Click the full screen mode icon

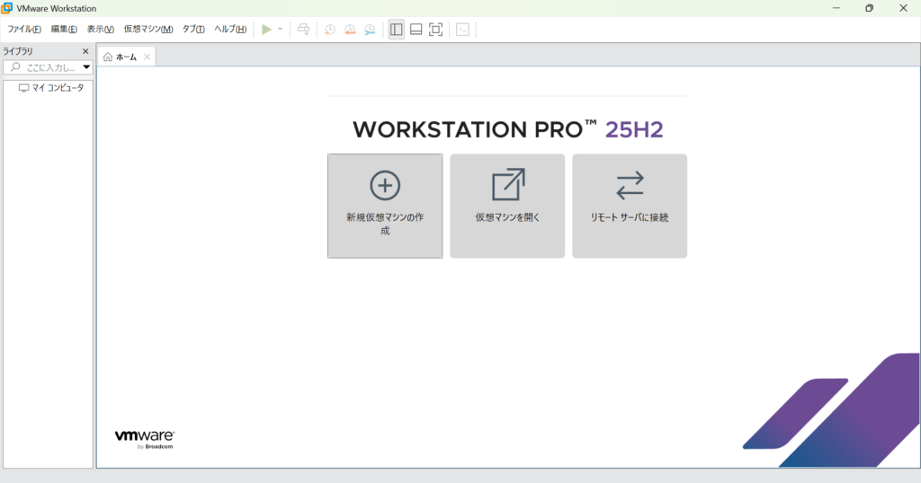click(x=435, y=30)
